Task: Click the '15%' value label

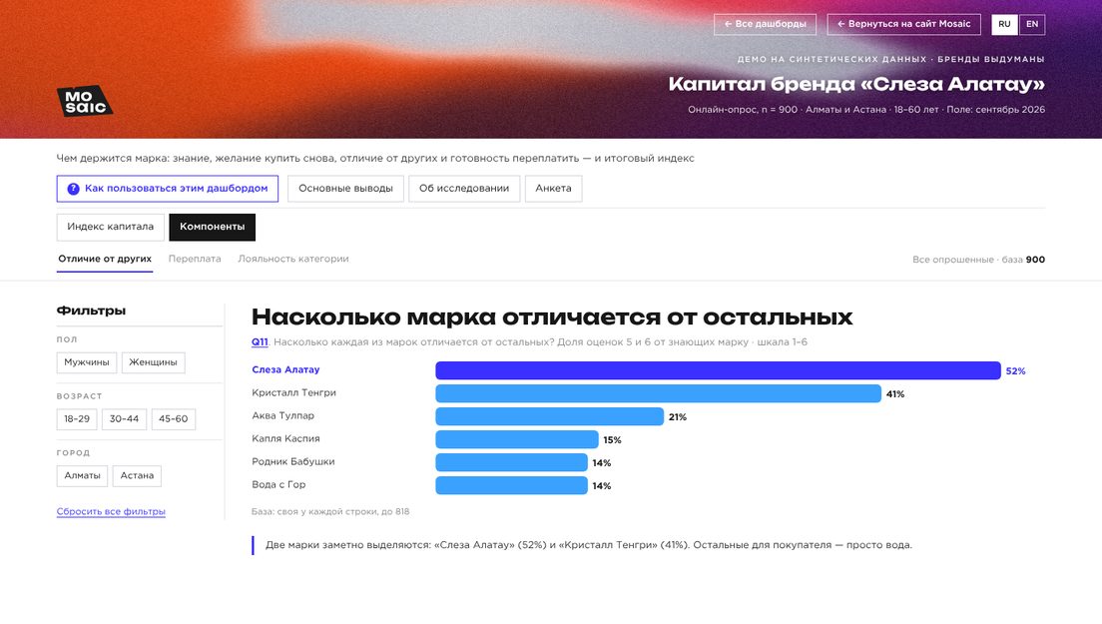Action: [x=612, y=440]
